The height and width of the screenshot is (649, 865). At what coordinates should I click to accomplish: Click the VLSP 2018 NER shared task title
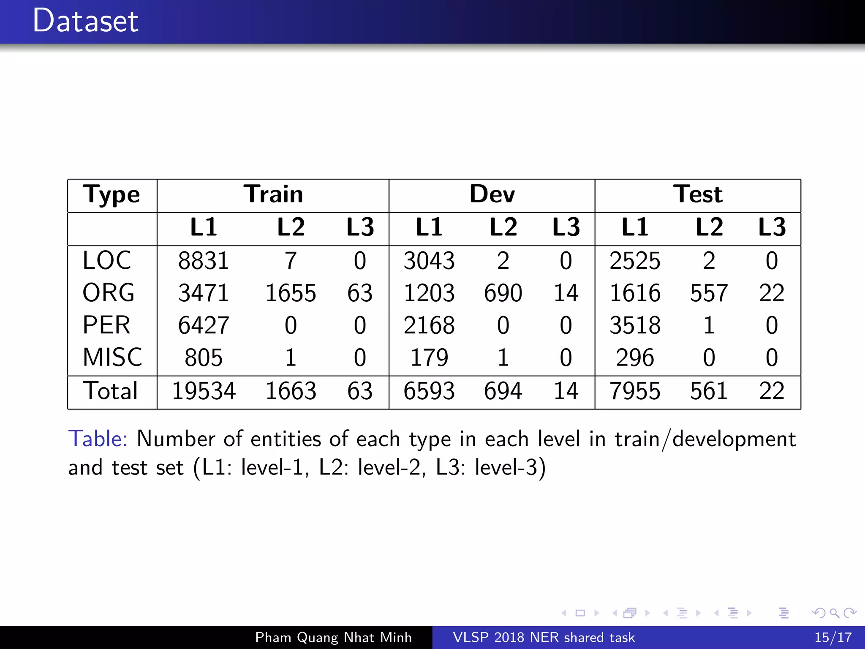point(544,638)
